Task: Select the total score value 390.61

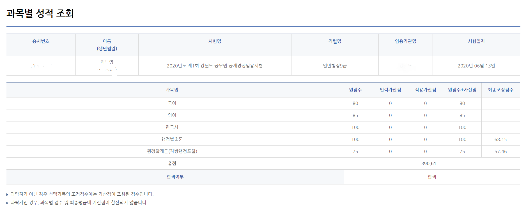Action: tap(429, 163)
